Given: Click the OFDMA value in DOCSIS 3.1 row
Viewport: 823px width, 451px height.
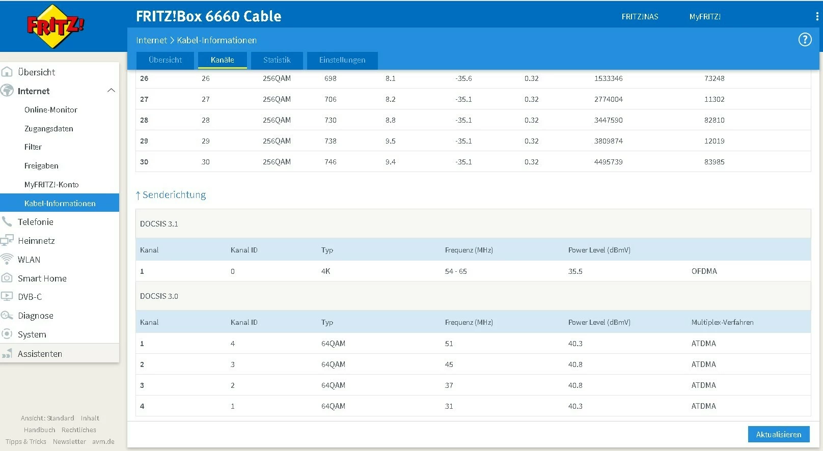Looking at the screenshot, I should (x=704, y=271).
